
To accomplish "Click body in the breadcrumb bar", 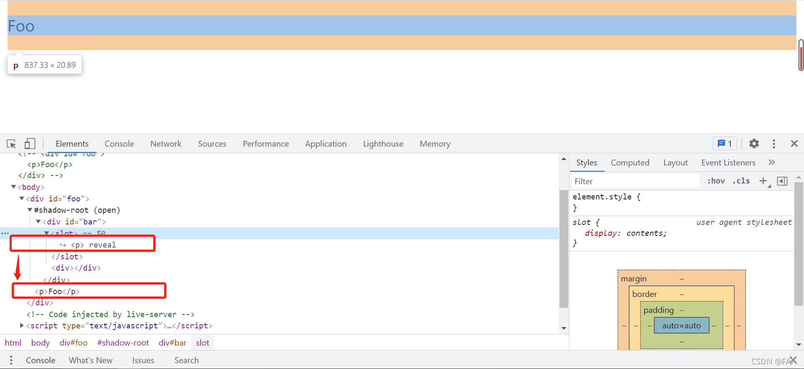I will (40, 343).
